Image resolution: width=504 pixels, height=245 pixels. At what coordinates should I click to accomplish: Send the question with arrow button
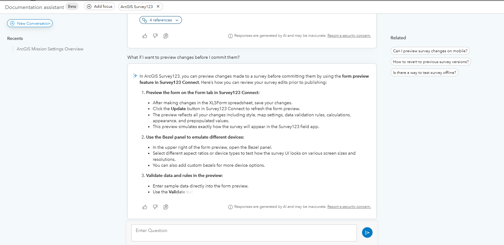[367, 233]
